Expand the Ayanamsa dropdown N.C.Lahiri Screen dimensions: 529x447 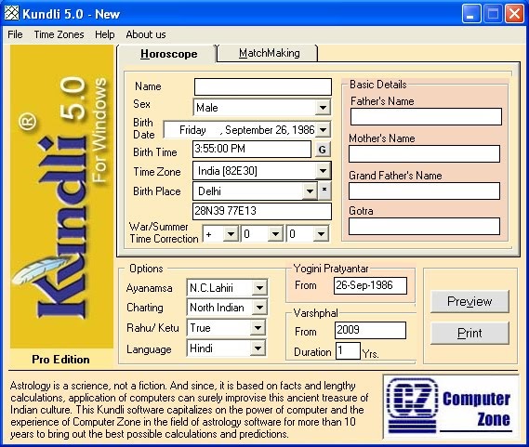259,288
